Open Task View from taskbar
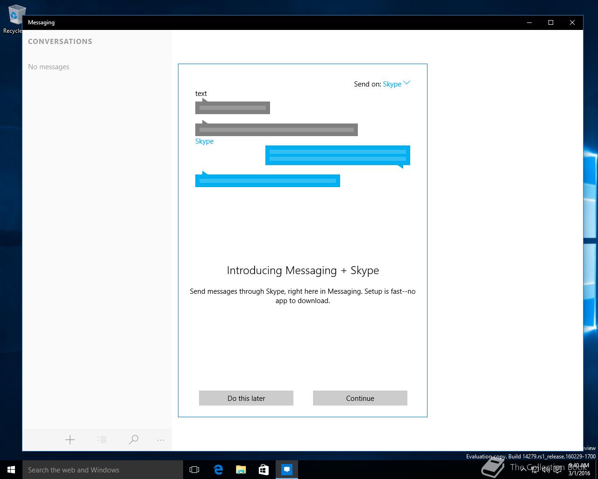The height and width of the screenshot is (479, 598). click(194, 470)
